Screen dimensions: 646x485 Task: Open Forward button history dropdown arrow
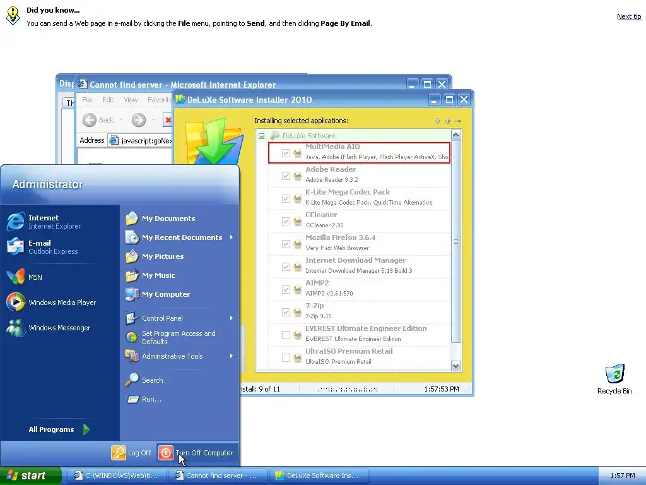[x=153, y=120]
